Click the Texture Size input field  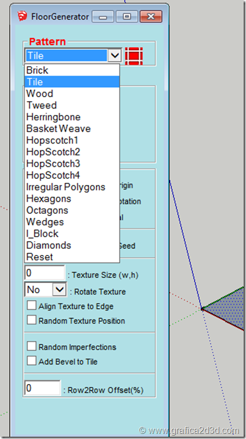tap(45, 273)
